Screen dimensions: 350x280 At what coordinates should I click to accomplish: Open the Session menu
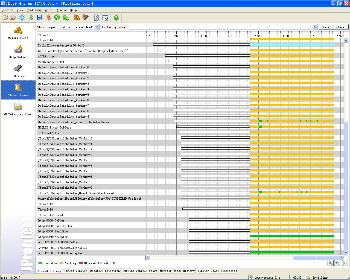(x=7, y=10)
